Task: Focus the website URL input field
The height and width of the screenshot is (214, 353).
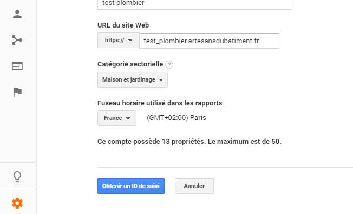Action: 209,41
